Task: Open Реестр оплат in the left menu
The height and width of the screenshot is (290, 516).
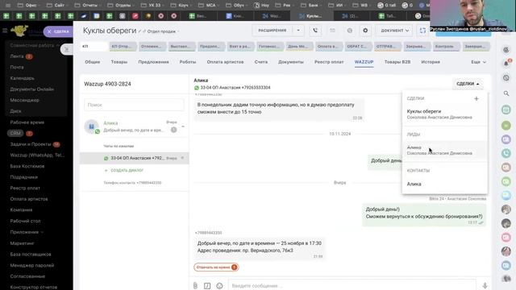Action: (25, 188)
